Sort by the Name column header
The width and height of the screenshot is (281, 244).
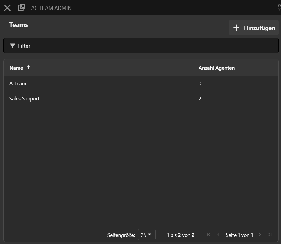(x=16, y=68)
